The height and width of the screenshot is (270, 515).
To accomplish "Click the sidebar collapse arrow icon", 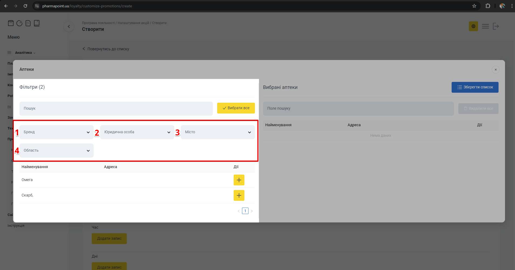I will tap(69, 26).
